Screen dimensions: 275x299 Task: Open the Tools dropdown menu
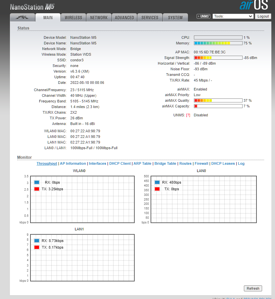coord(233,16)
